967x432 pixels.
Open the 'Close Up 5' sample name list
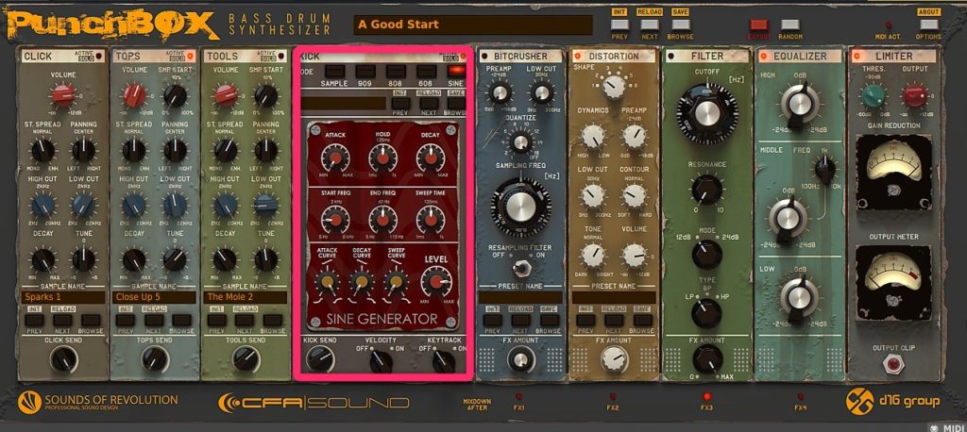[153, 297]
